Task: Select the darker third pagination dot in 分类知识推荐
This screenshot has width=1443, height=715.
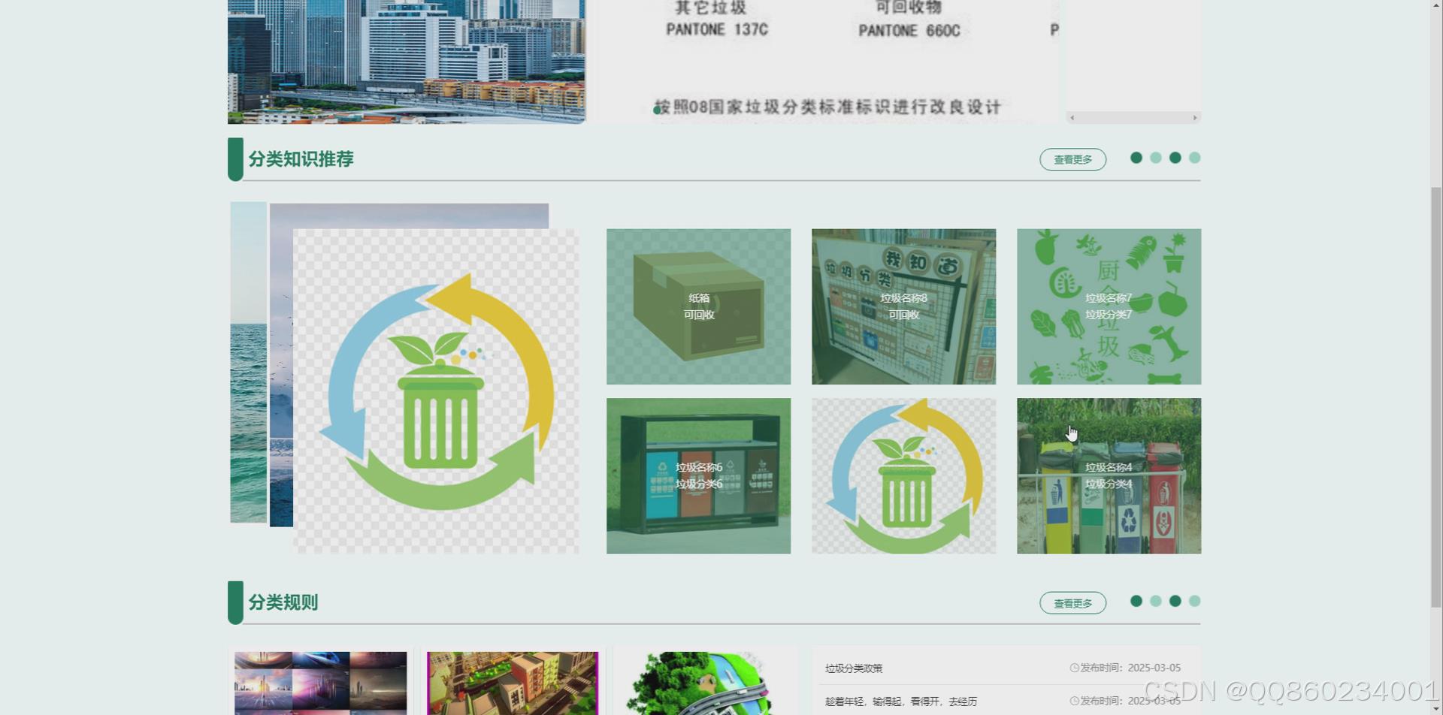Action: (1174, 158)
